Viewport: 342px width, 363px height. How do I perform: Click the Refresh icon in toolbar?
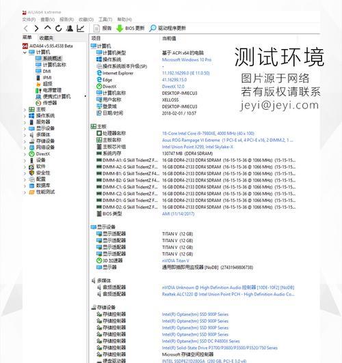58,29
